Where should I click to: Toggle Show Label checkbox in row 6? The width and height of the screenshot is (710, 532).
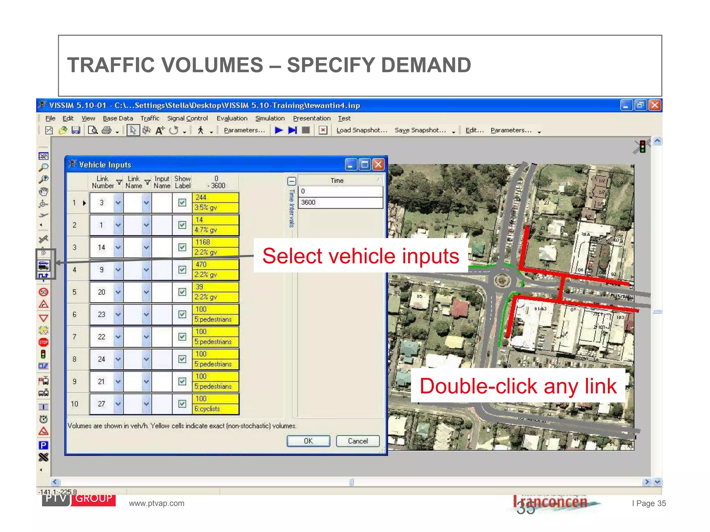tap(182, 314)
